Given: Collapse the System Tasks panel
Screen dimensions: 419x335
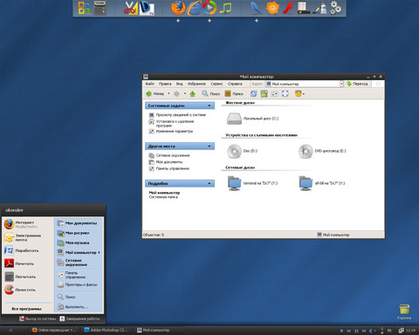Looking at the screenshot, I should click(x=209, y=106).
